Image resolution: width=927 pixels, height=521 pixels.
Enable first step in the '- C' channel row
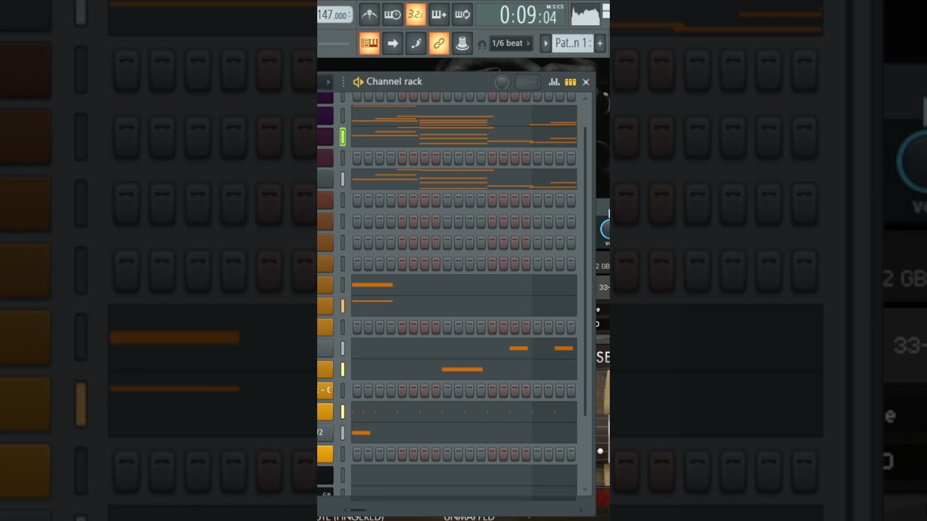pyautogui.click(x=356, y=390)
